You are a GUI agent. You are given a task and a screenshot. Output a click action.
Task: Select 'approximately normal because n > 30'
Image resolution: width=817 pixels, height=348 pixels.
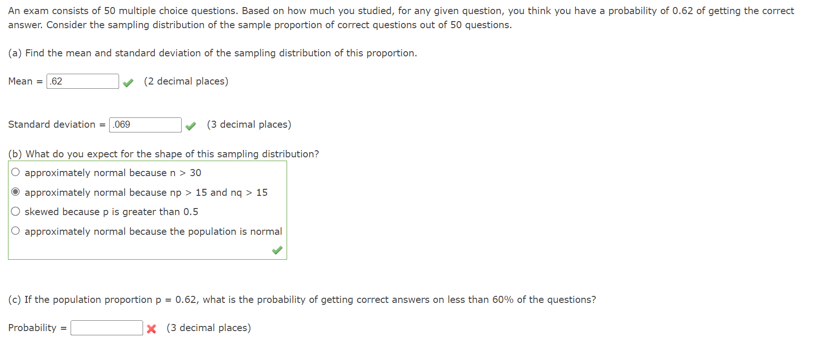(15, 172)
